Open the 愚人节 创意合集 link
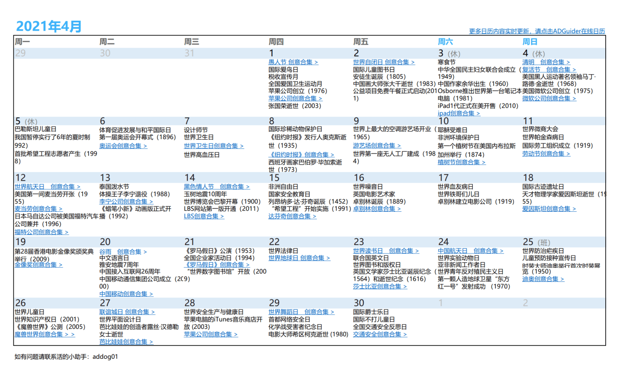Screen dimensions: 623x373 [293, 62]
